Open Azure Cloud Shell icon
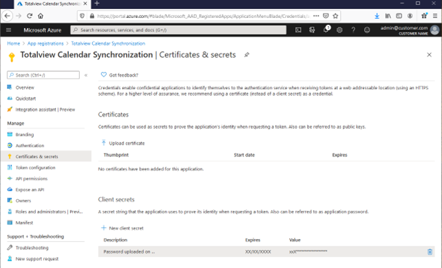The height and width of the screenshot is (268, 442). 298,30
